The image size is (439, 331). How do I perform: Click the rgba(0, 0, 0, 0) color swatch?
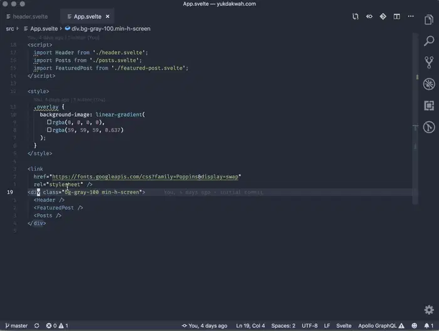pyautogui.click(x=49, y=122)
